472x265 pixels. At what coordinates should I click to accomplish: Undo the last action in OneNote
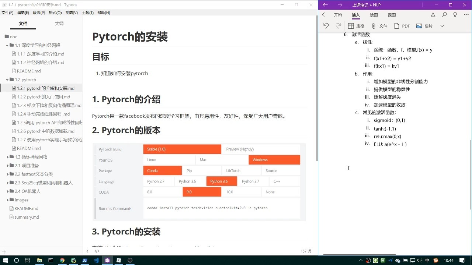326,26
